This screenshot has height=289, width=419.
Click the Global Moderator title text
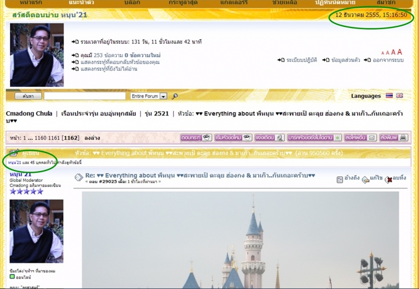(x=26, y=180)
